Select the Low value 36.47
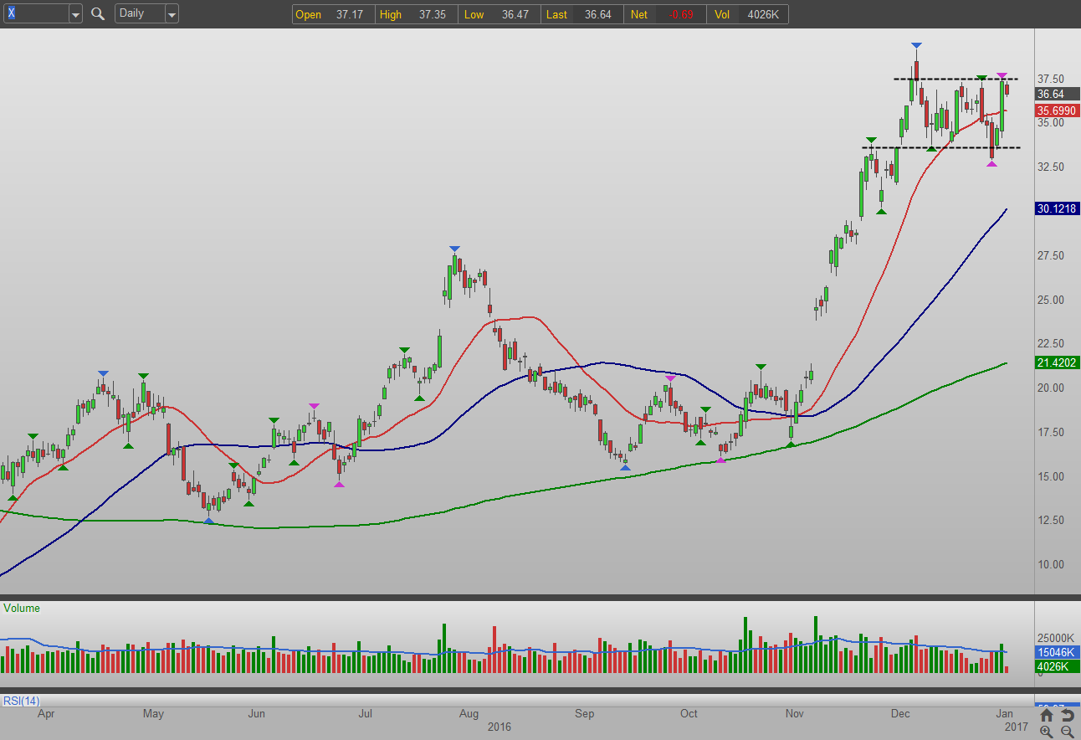 pos(514,14)
